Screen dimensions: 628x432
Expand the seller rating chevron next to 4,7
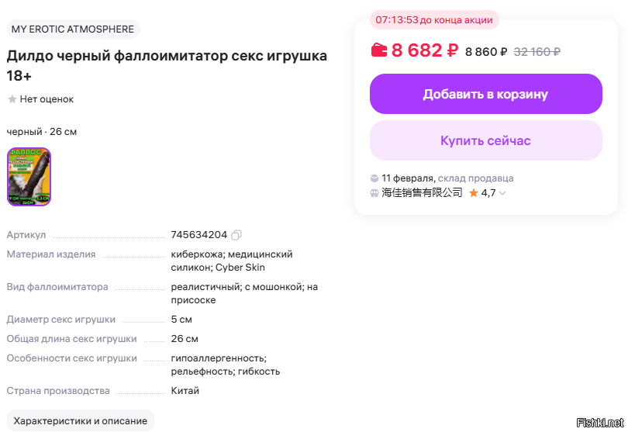point(502,193)
